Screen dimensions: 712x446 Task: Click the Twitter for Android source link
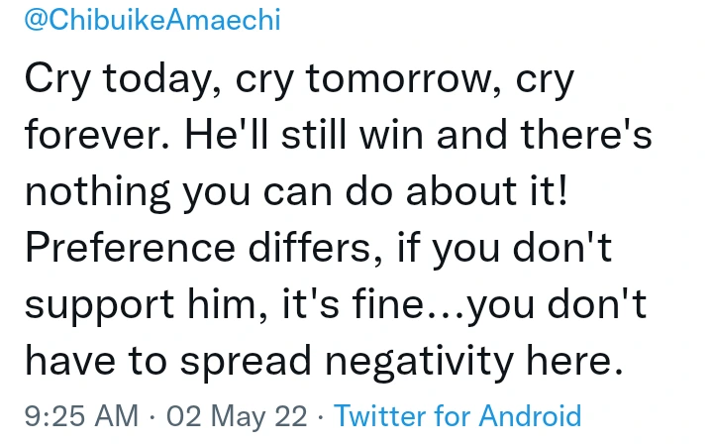click(458, 415)
